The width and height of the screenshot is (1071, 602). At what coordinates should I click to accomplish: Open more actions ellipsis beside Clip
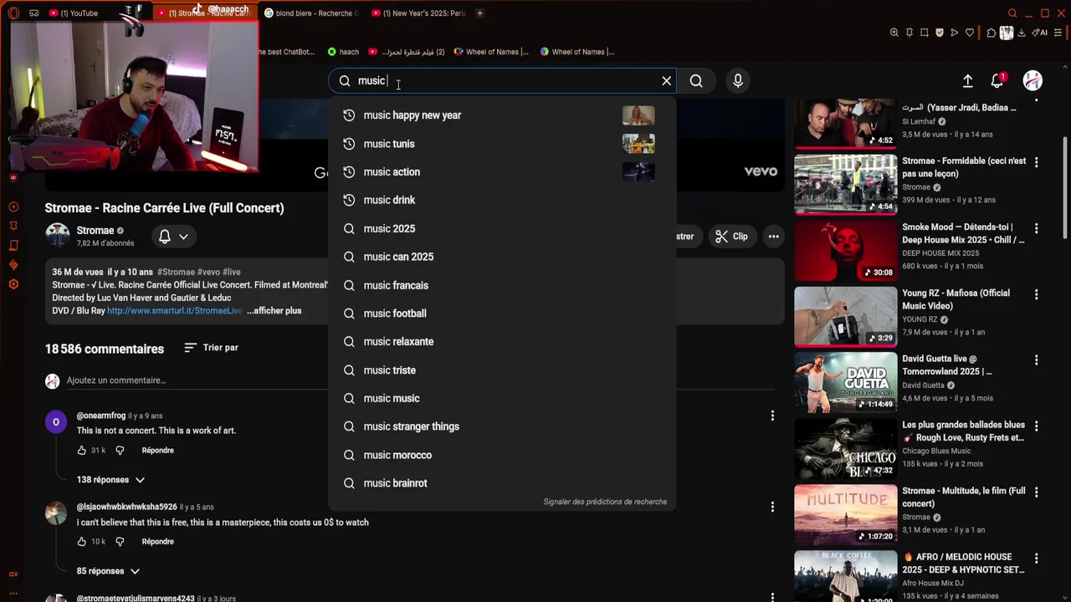coord(774,237)
